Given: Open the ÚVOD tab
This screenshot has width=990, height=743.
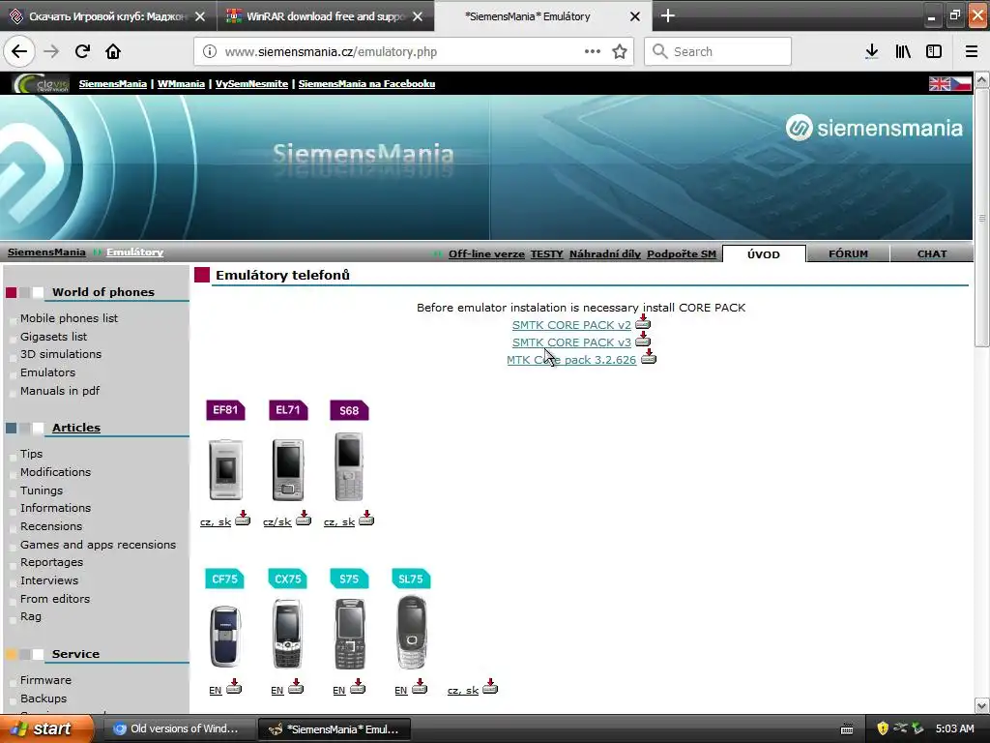Looking at the screenshot, I should pos(764,254).
